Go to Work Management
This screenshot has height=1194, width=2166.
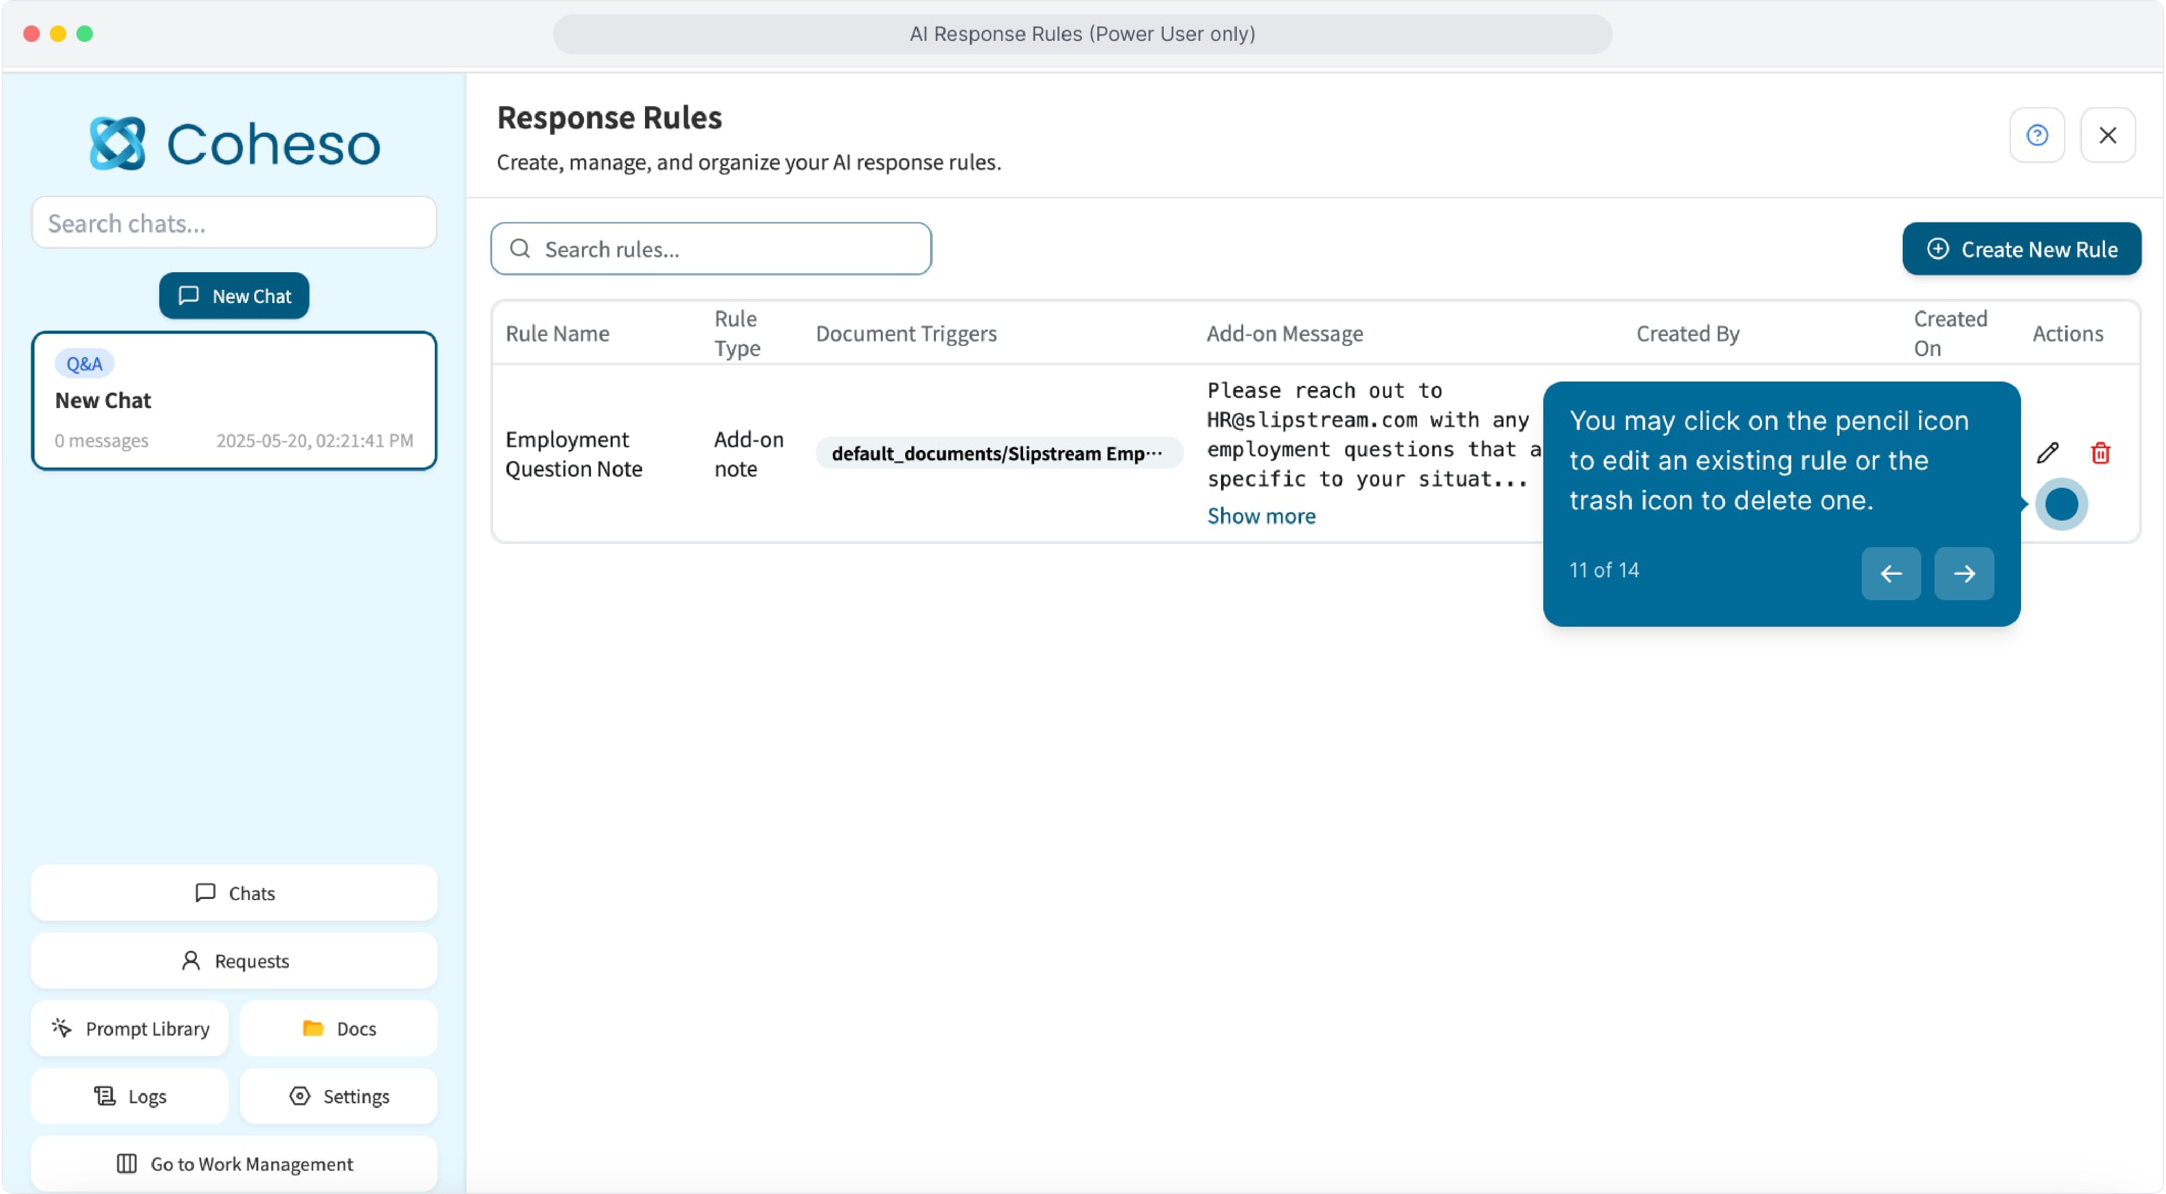click(234, 1164)
